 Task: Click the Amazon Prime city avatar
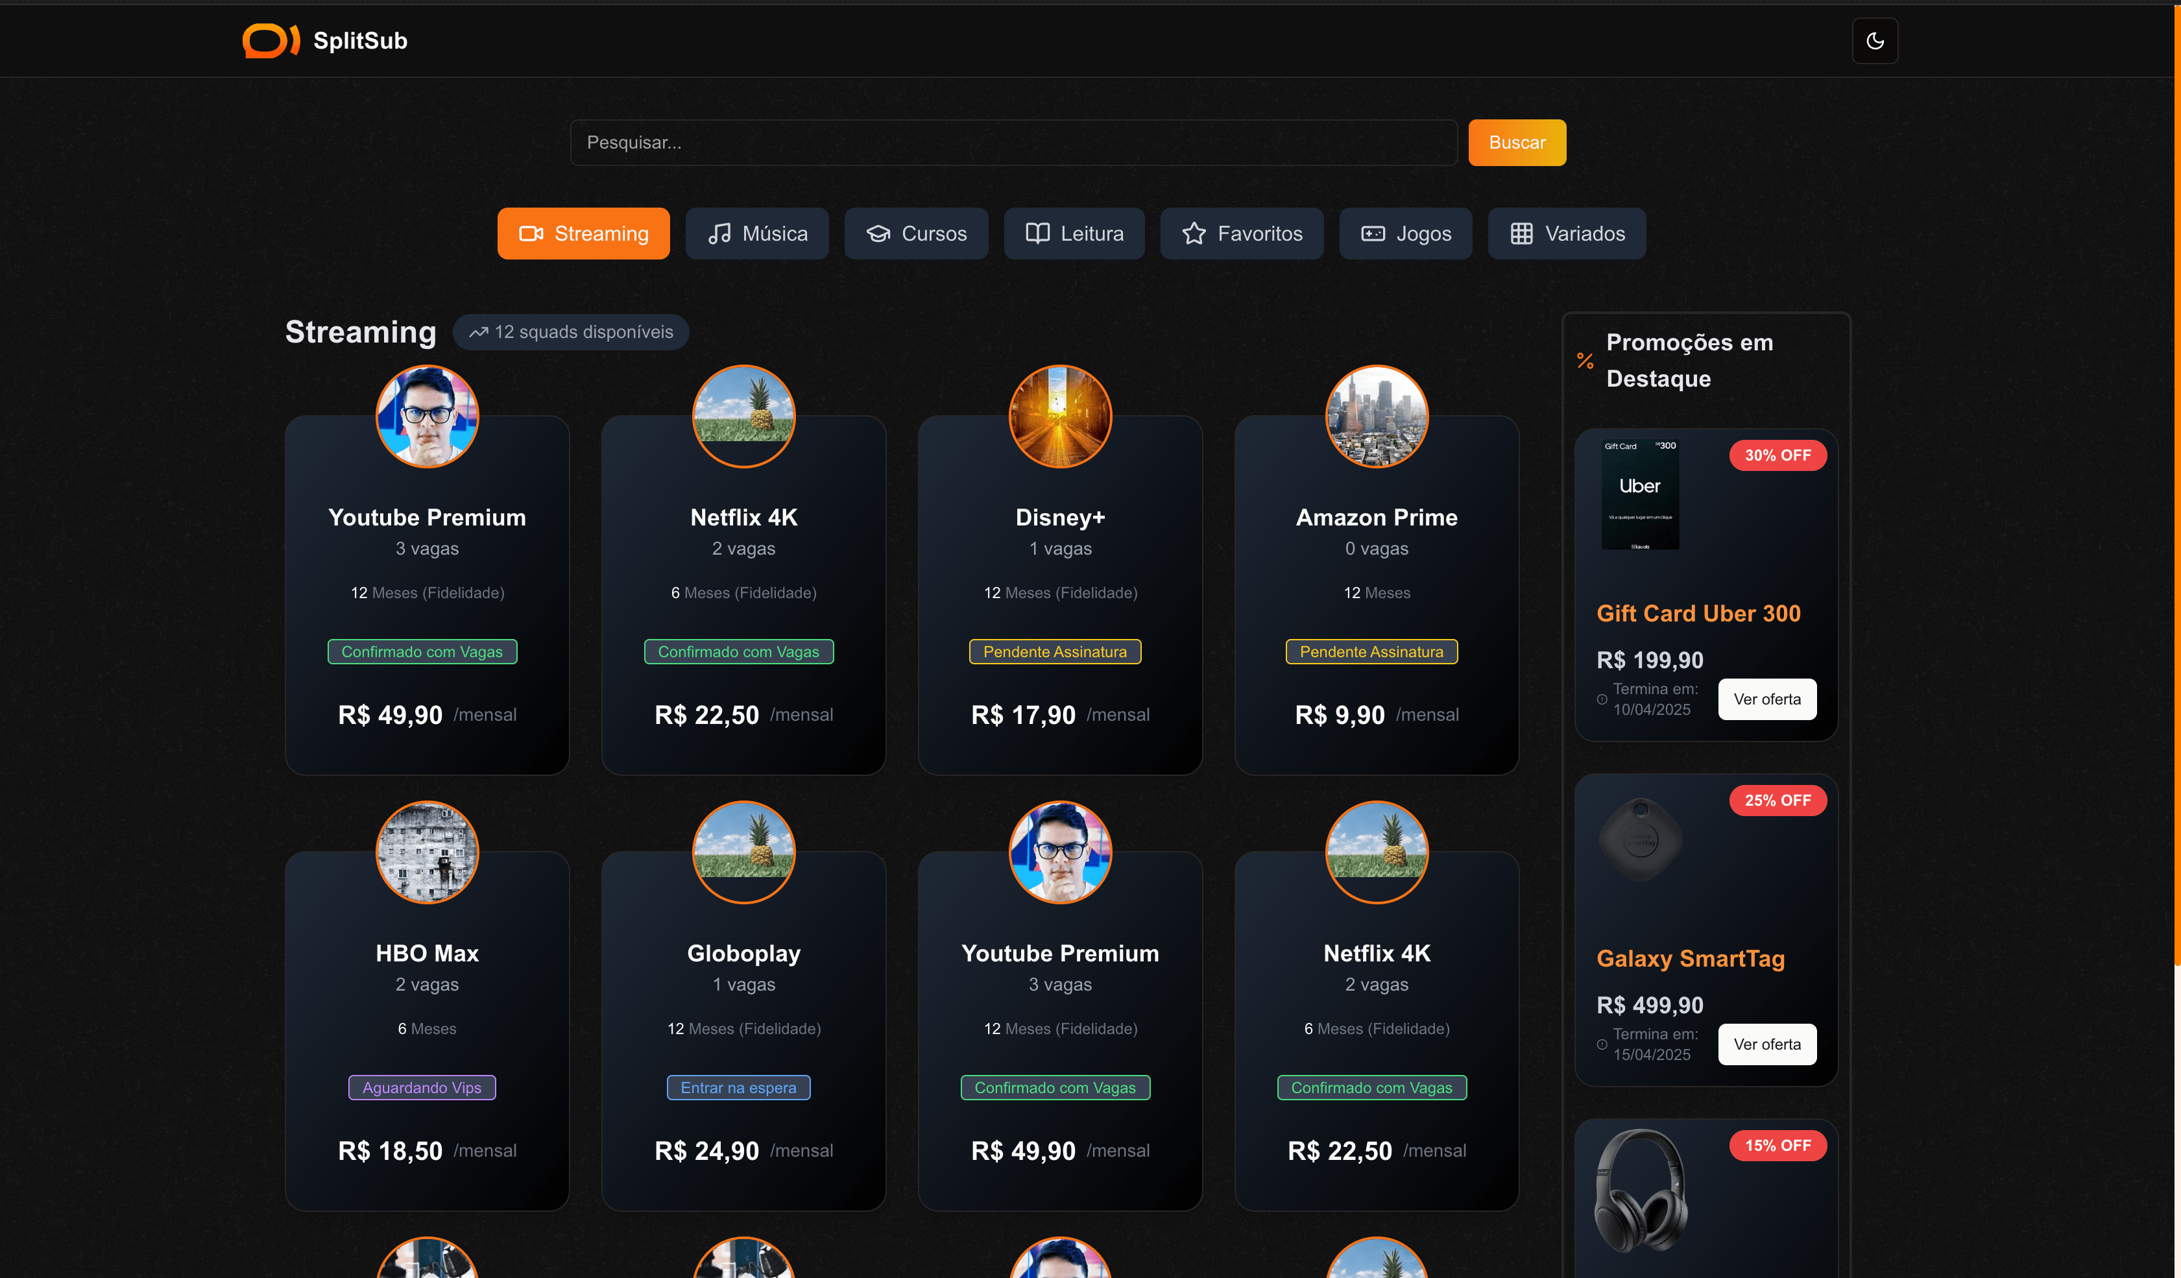click(x=1376, y=416)
